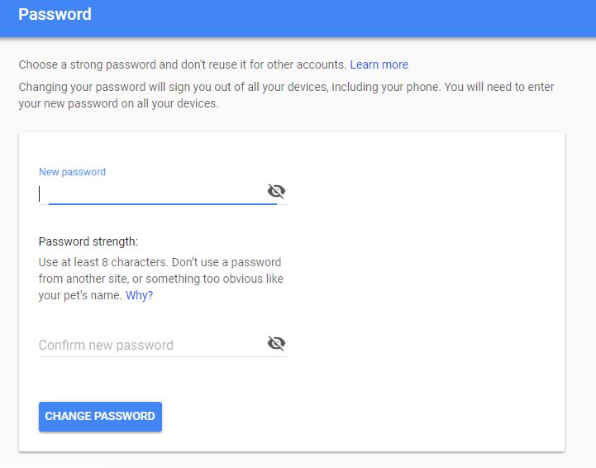Click 'your new password on all your devices' line
Viewport: 596px width, 468px height.
click(118, 105)
